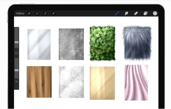Open the Layers panel
This screenshot has width=171, height=109.
click(x=145, y=13)
